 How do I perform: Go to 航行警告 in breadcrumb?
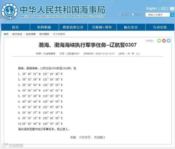[x=44, y=34]
